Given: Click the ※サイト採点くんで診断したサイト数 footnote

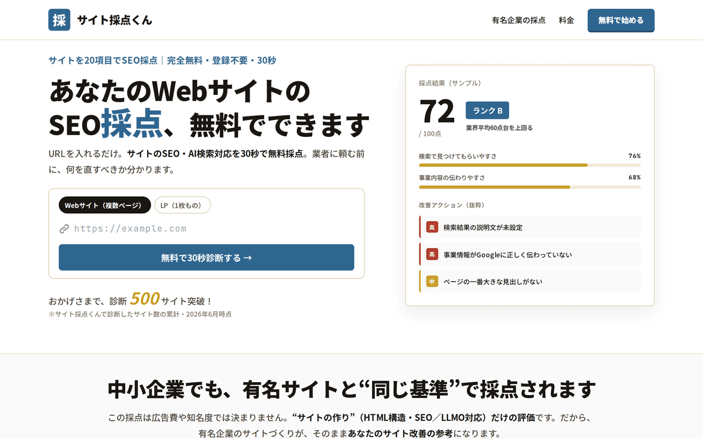Looking at the screenshot, I should [x=140, y=314].
